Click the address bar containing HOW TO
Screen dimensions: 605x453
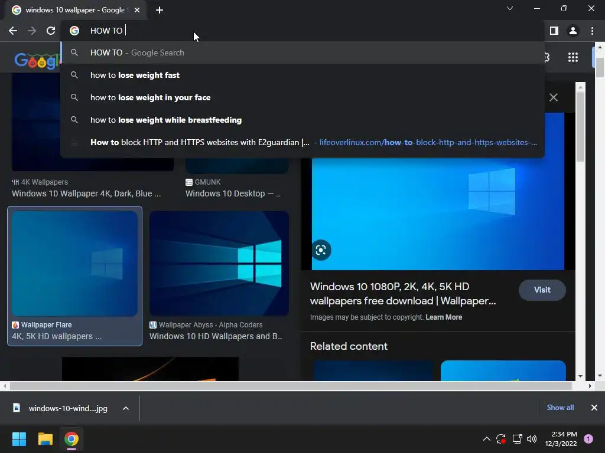point(302,31)
